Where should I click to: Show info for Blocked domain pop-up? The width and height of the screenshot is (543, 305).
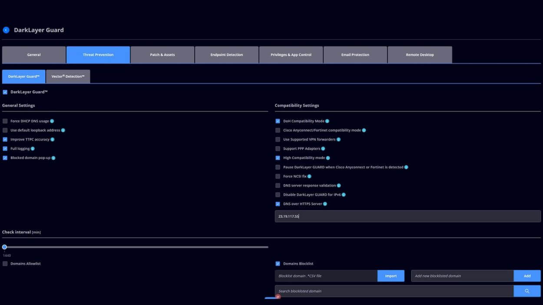click(53, 158)
